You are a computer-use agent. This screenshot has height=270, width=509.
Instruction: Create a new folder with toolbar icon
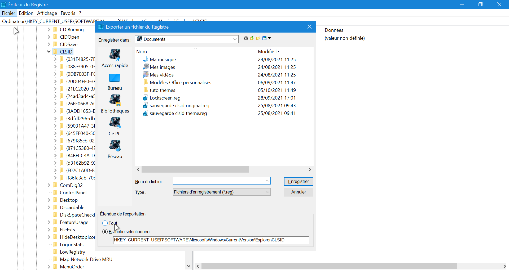point(258,38)
